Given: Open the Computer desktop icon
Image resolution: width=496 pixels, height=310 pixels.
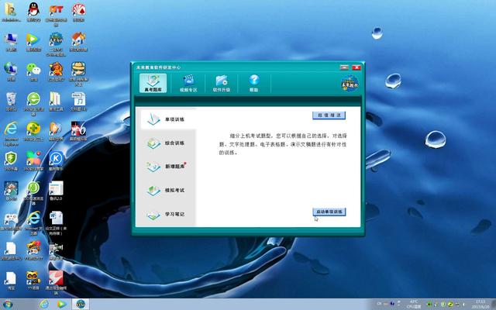Looking at the screenshot, I should point(11,41).
